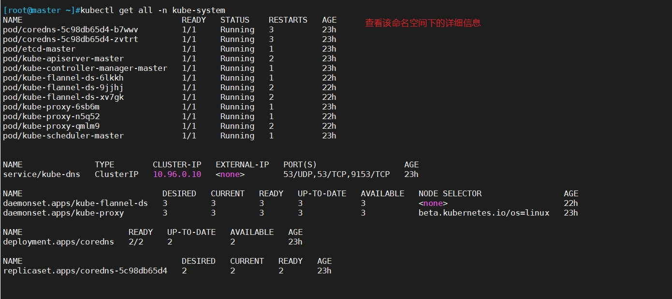Image resolution: width=672 pixels, height=299 pixels.
Task: Select daemonset.apps/kube-proxy name
Action: tap(63, 213)
